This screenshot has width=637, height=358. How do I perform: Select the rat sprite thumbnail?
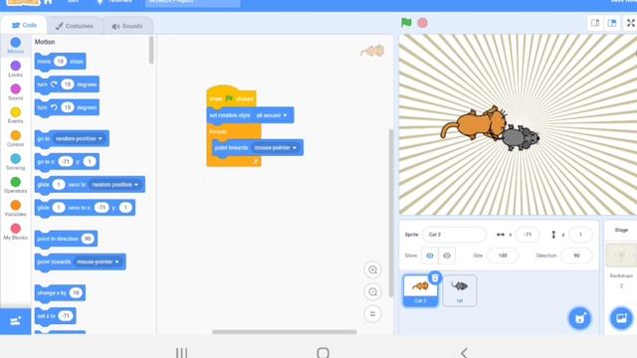(460, 290)
